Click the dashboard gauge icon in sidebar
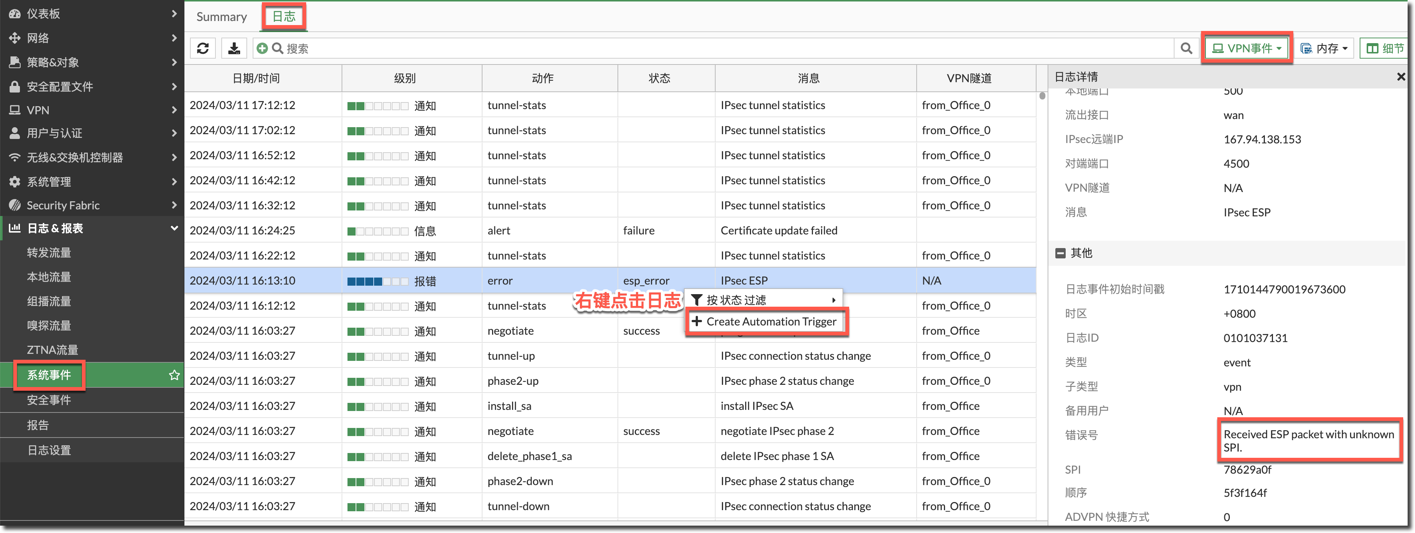 pyautogui.click(x=15, y=14)
